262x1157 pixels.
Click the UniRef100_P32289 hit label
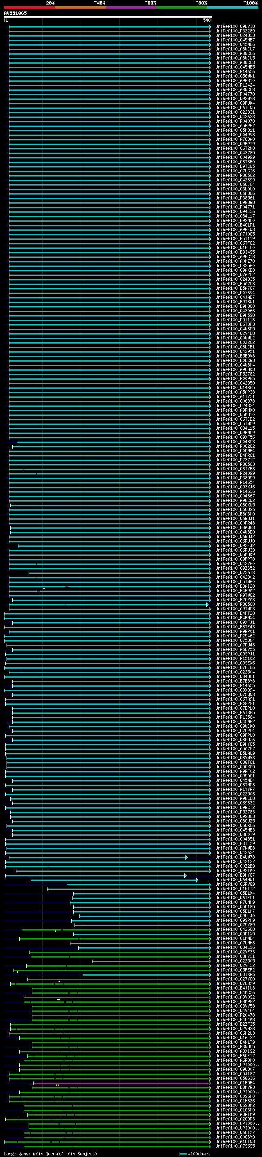pos(235,31)
